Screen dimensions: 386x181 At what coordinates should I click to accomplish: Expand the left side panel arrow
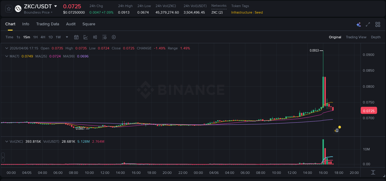(x=3, y=157)
